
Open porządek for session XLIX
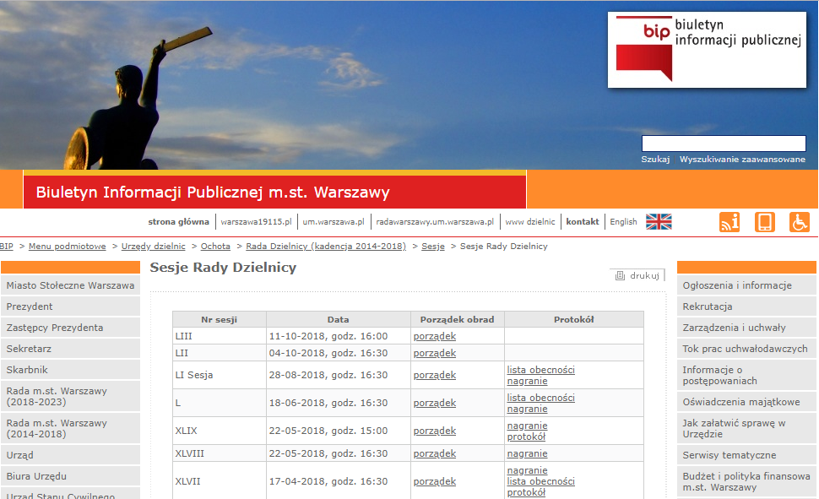(435, 431)
